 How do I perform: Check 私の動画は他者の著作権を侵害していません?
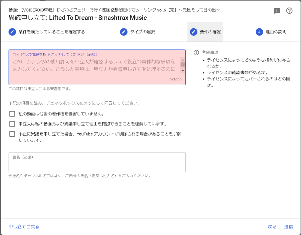click(12, 114)
